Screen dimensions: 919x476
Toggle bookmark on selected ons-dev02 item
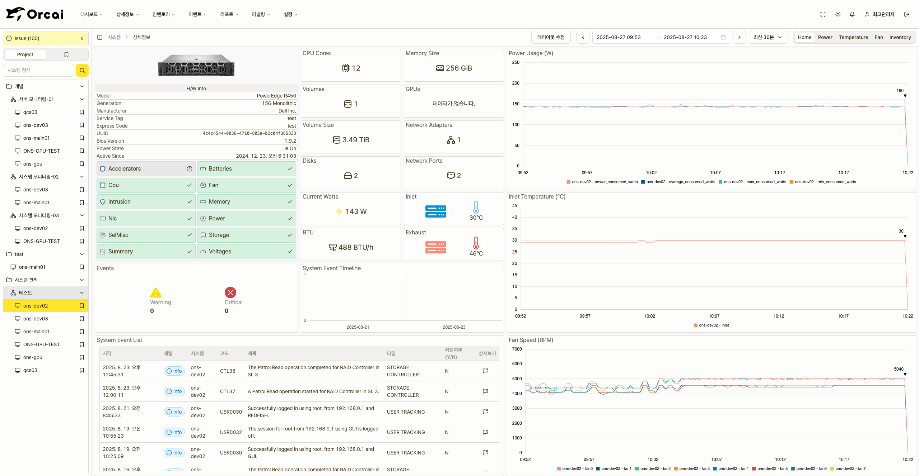pyautogui.click(x=82, y=306)
